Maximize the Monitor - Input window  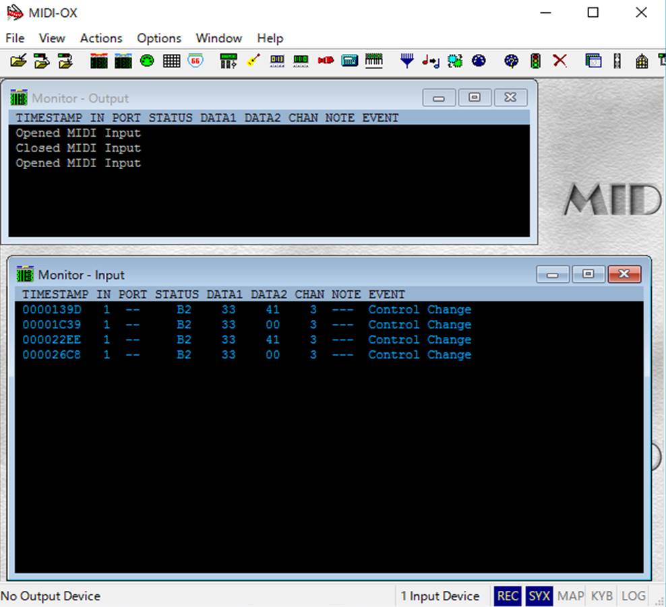pyautogui.click(x=588, y=274)
